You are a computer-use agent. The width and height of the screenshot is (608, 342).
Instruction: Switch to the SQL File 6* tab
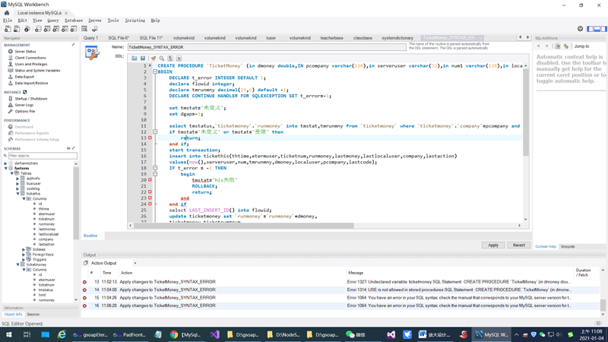tap(119, 38)
